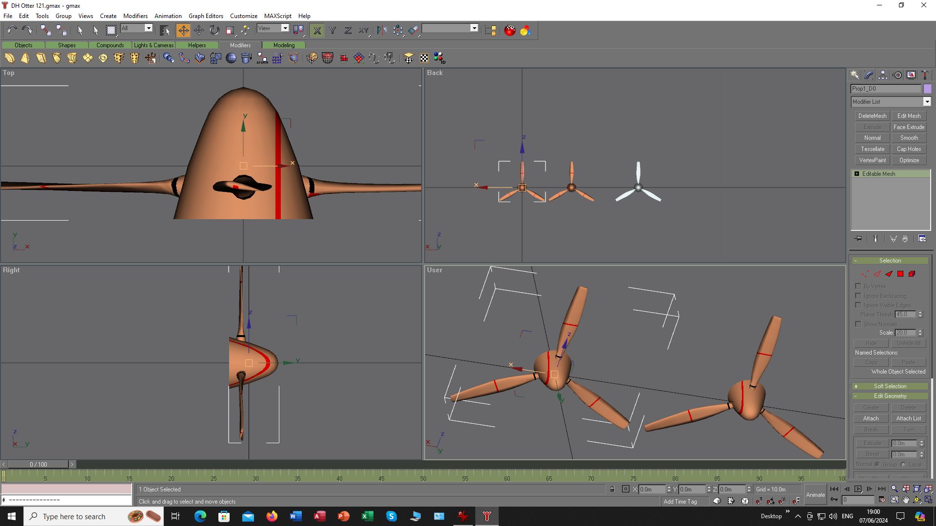936x526 pixels.
Task: Toggle the Animate button
Action: click(815, 495)
